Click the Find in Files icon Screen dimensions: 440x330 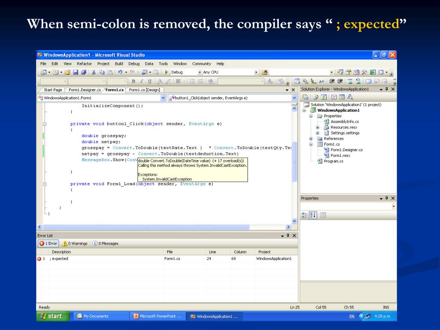(x=264, y=72)
